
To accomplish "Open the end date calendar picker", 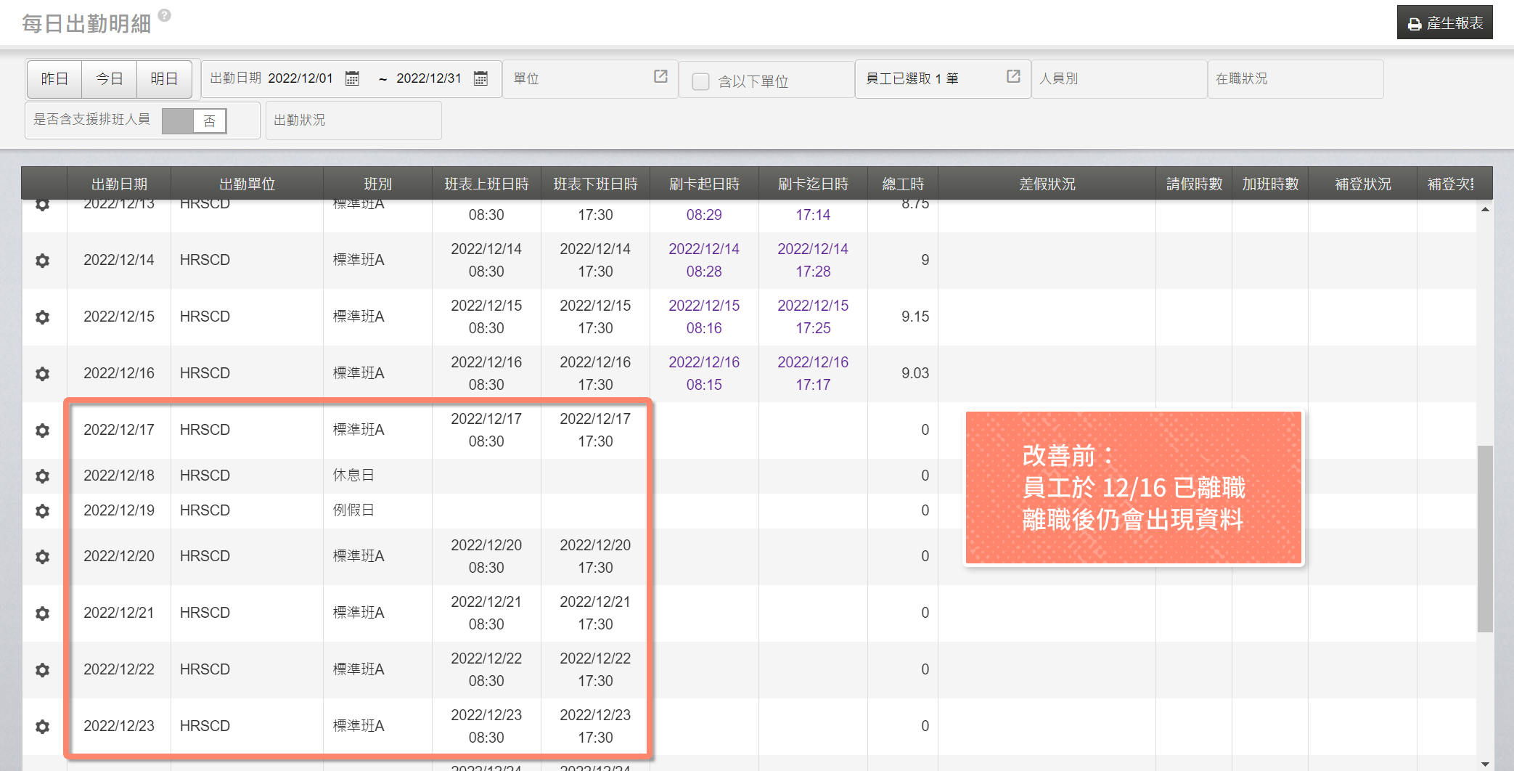I will (480, 78).
